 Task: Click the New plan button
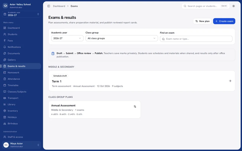pyautogui.click(x=202, y=21)
